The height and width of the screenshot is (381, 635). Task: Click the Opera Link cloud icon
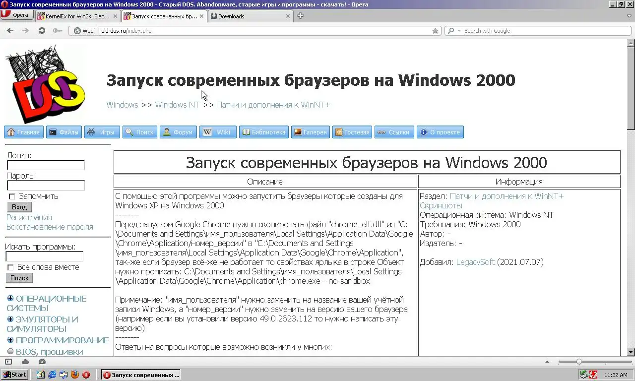click(x=25, y=362)
